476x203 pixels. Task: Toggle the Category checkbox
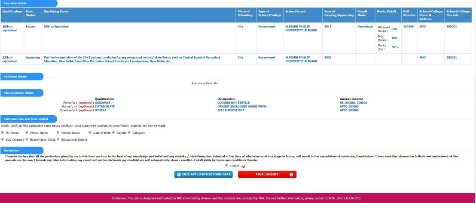tap(129, 133)
